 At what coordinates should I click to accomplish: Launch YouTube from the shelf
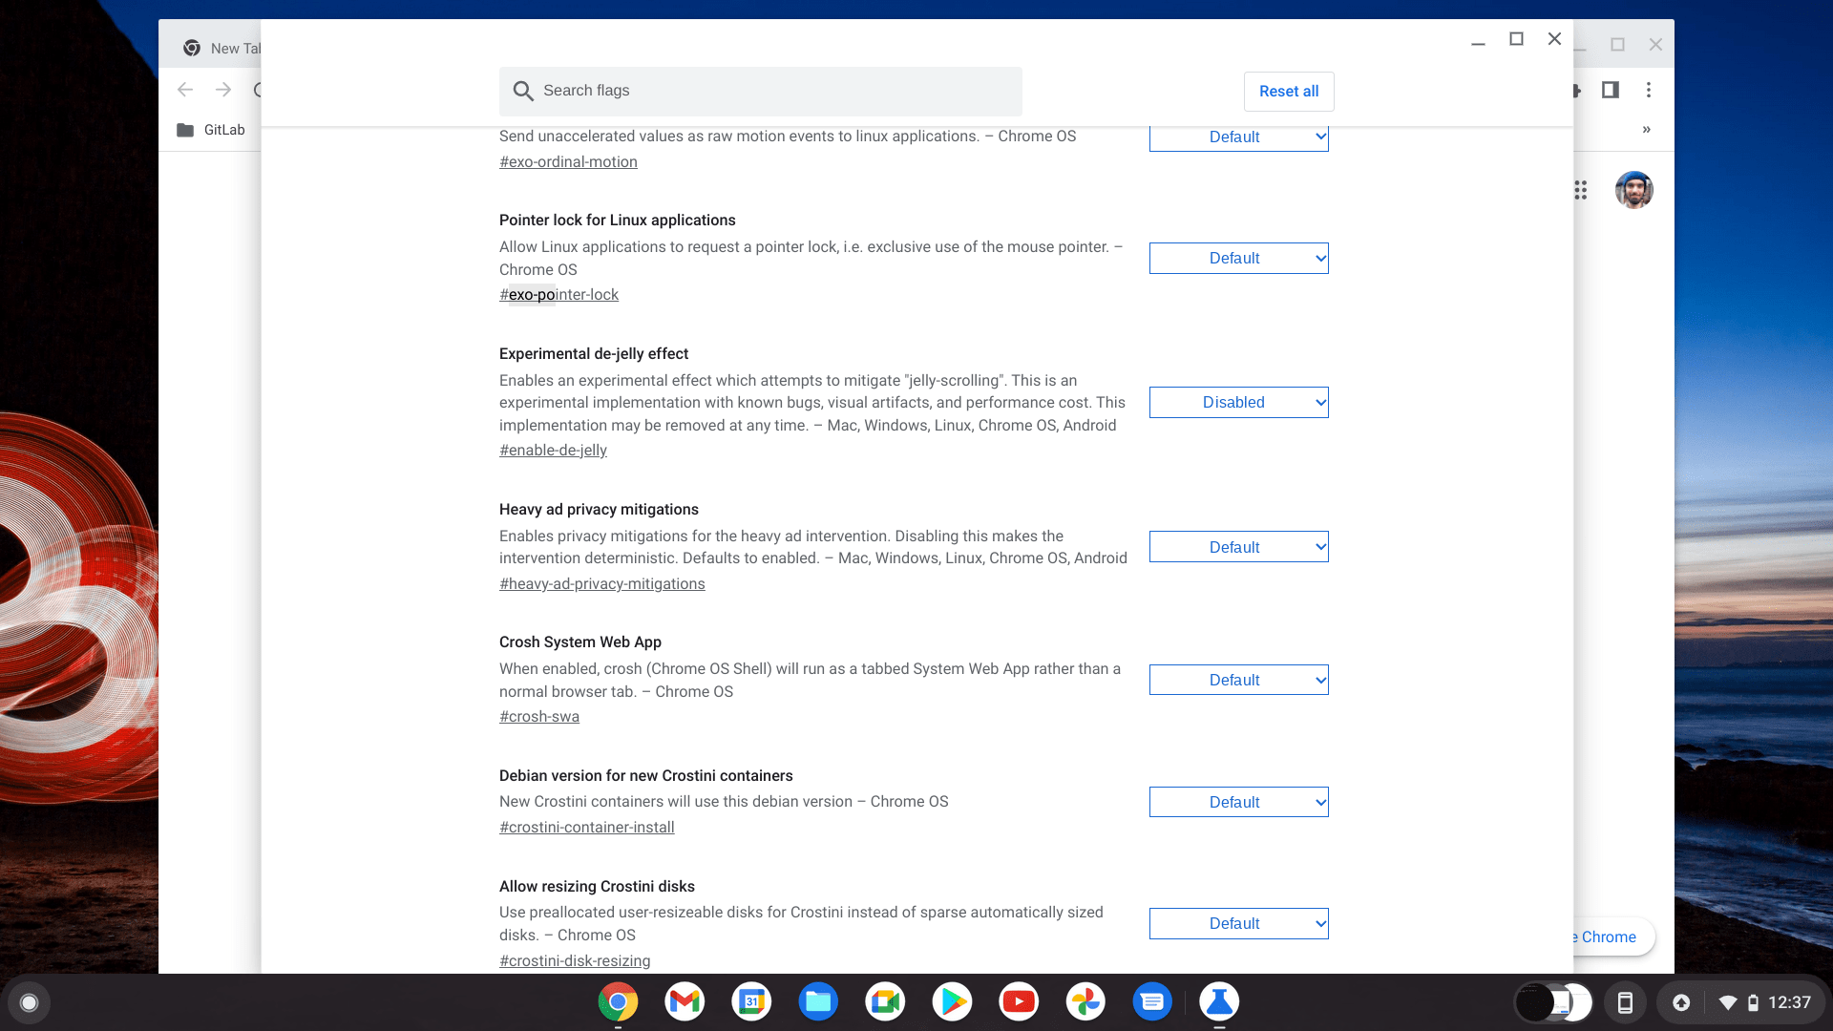pos(1019,1002)
